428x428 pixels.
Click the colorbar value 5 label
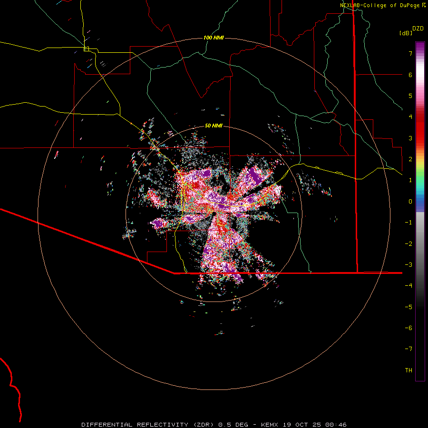click(x=410, y=96)
